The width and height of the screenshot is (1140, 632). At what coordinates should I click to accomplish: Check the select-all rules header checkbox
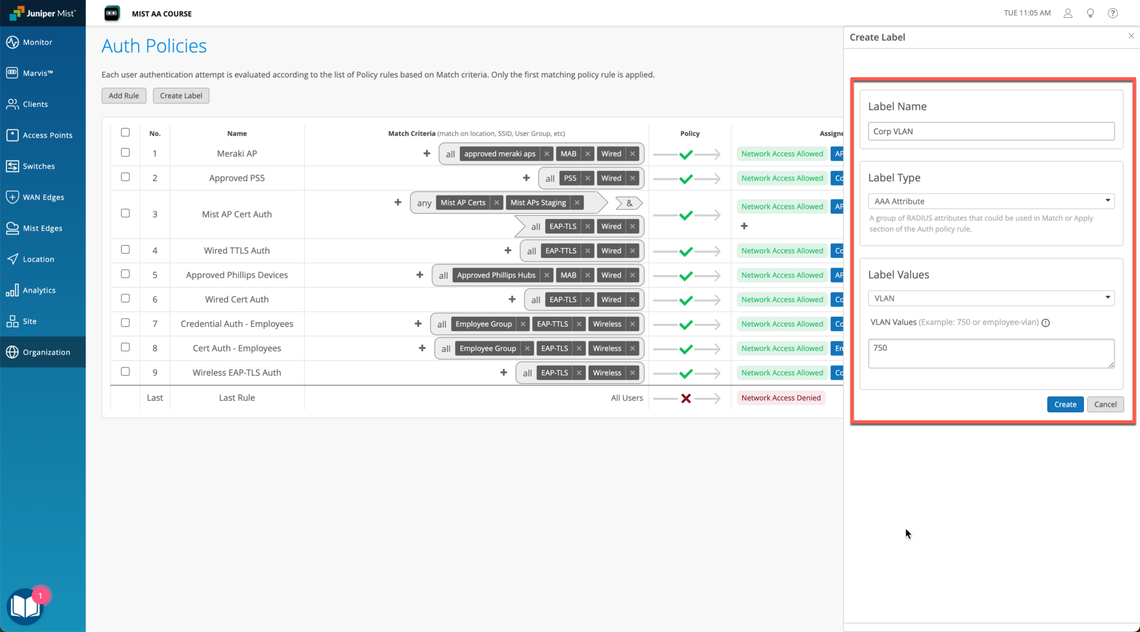[x=125, y=133]
